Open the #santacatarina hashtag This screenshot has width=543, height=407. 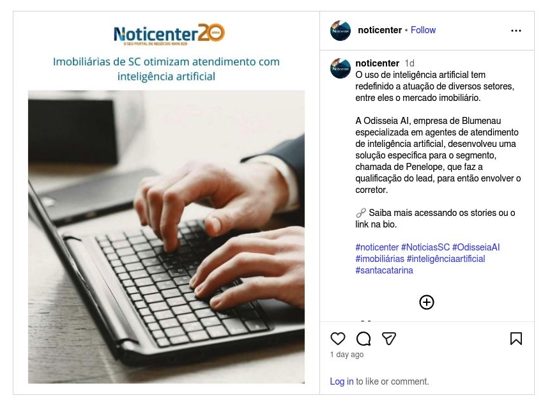coord(384,270)
